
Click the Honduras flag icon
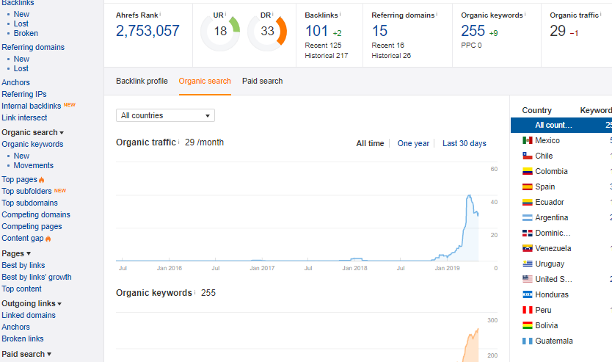pos(528,294)
